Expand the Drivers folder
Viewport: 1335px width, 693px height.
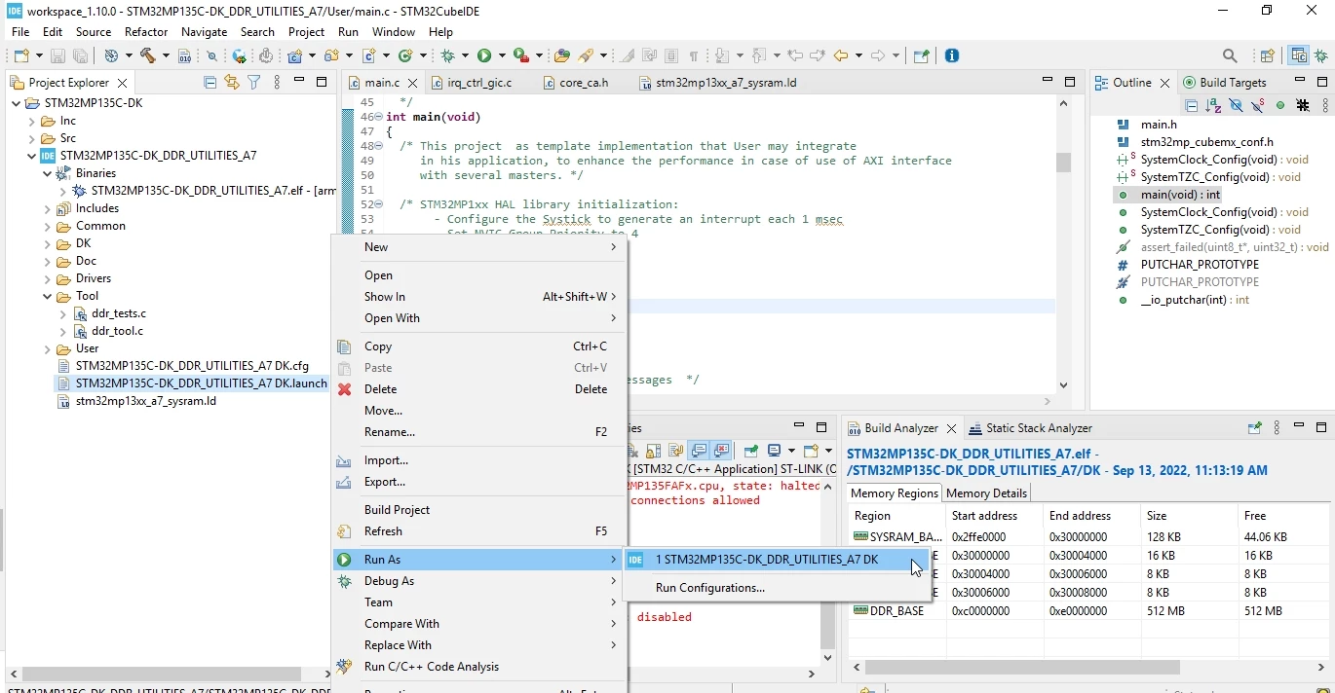point(48,279)
